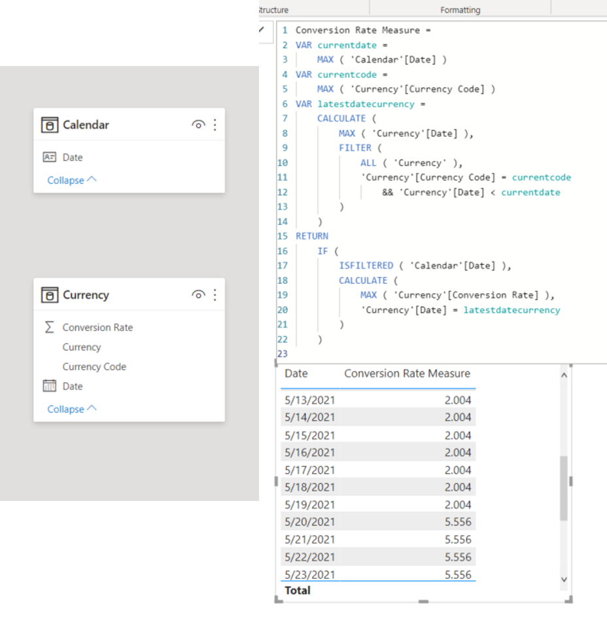Click the 5.556 value for 5/23/2021
The width and height of the screenshot is (607, 618).
458,575
